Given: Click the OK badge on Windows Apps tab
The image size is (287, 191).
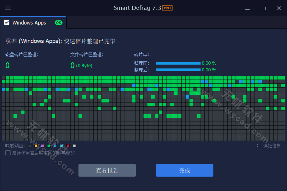Looking at the screenshot, I should point(58,23).
